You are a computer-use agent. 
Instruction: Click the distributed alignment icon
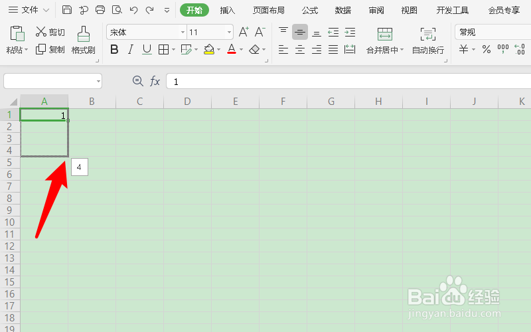click(350, 50)
